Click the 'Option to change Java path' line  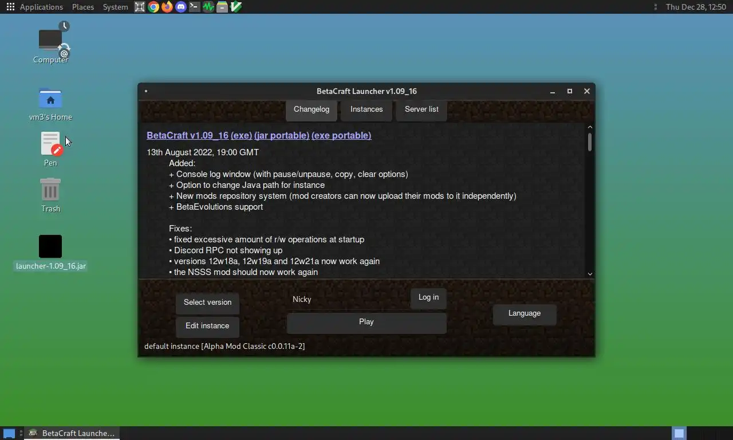point(247,185)
